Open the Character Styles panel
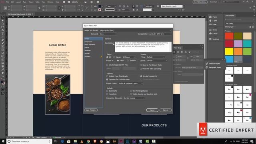The height and width of the screenshot is (144, 256). click(x=213, y=64)
